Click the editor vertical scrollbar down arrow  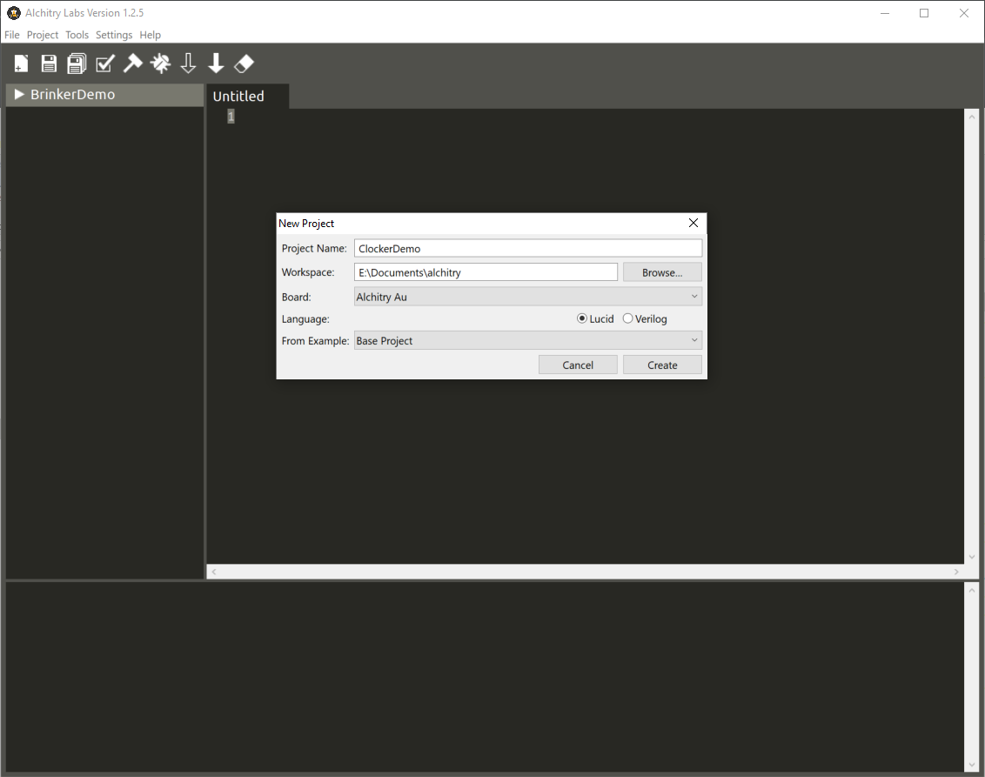click(972, 557)
